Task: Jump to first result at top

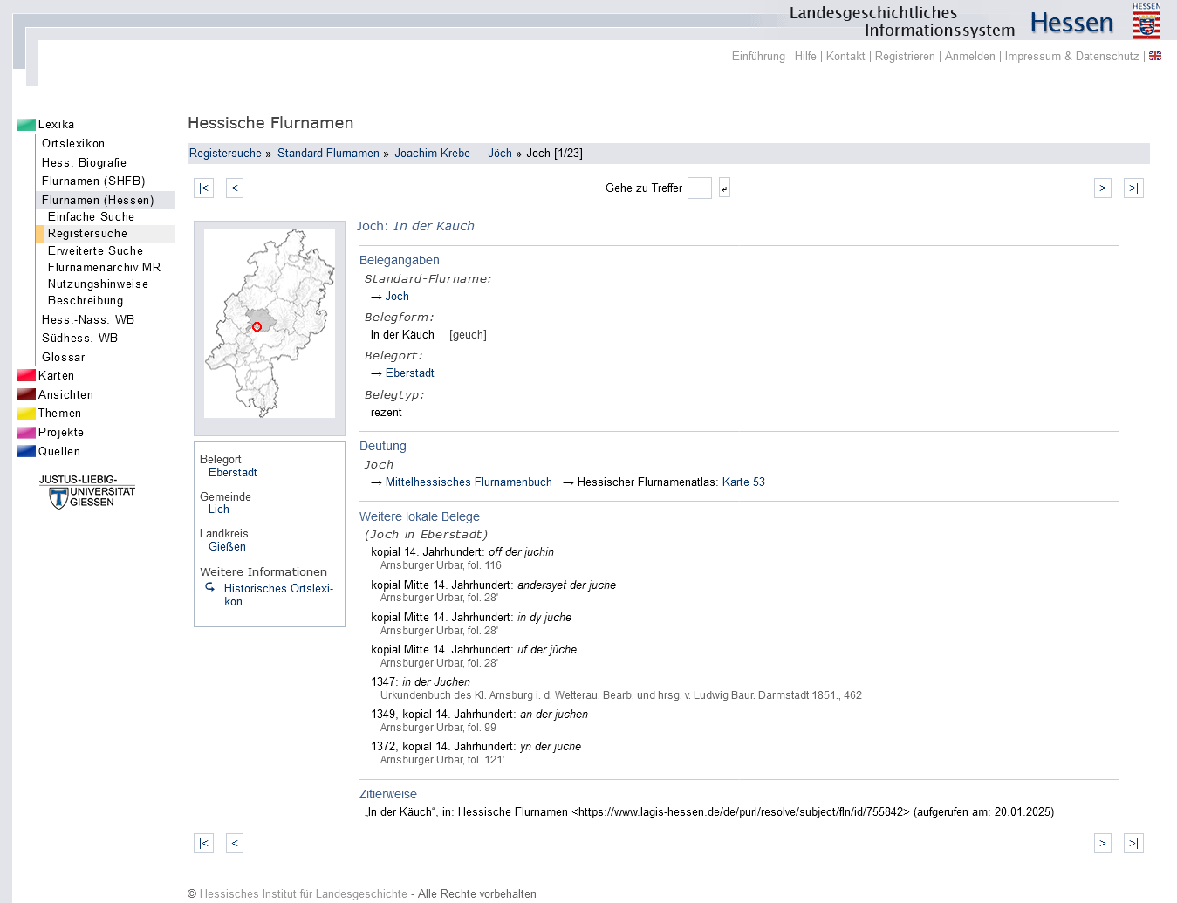Action: (203, 188)
